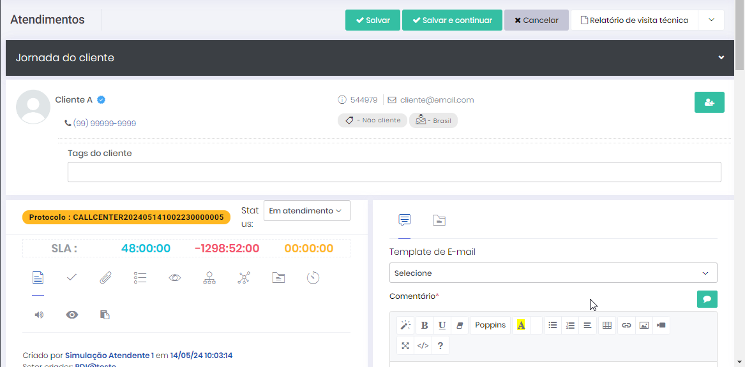Click the Salvar e continuar button

click(x=451, y=20)
